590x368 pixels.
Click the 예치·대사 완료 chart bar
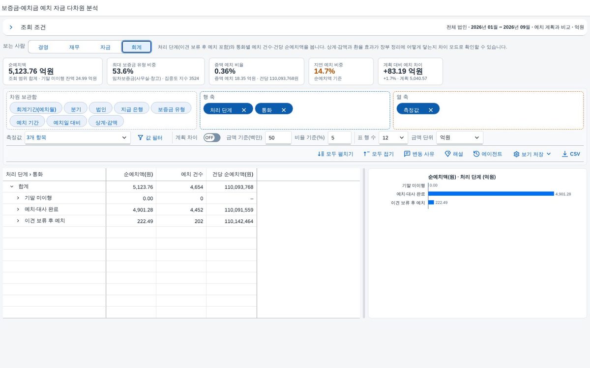point(491,194)
